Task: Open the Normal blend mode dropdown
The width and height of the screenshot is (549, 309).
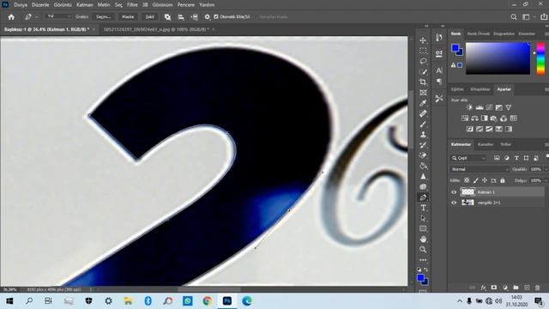Action: click(479, 169)
